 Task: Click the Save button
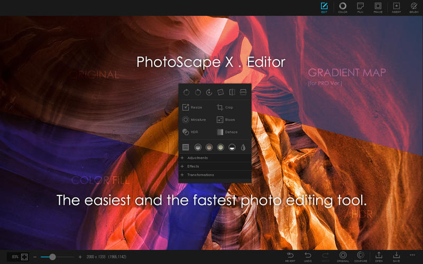[x=396, y=257]
